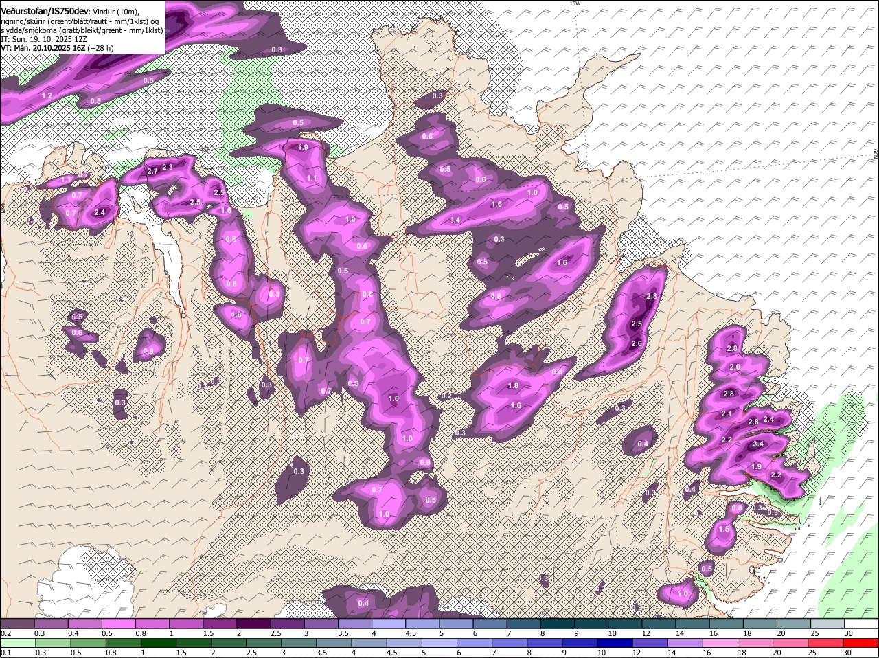This screenshot has width=879, height=658.
Task: Click the 2.1 precipitation value on the map
Action: (727, 413)
